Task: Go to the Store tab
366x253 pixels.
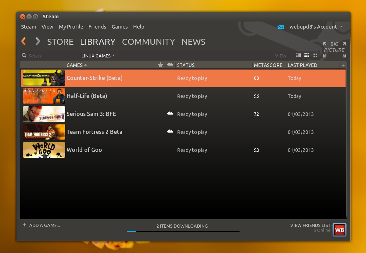Action: point(60,42)
